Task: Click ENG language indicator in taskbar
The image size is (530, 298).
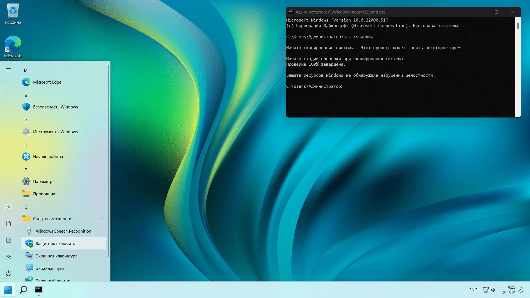Action: (473, 290)
